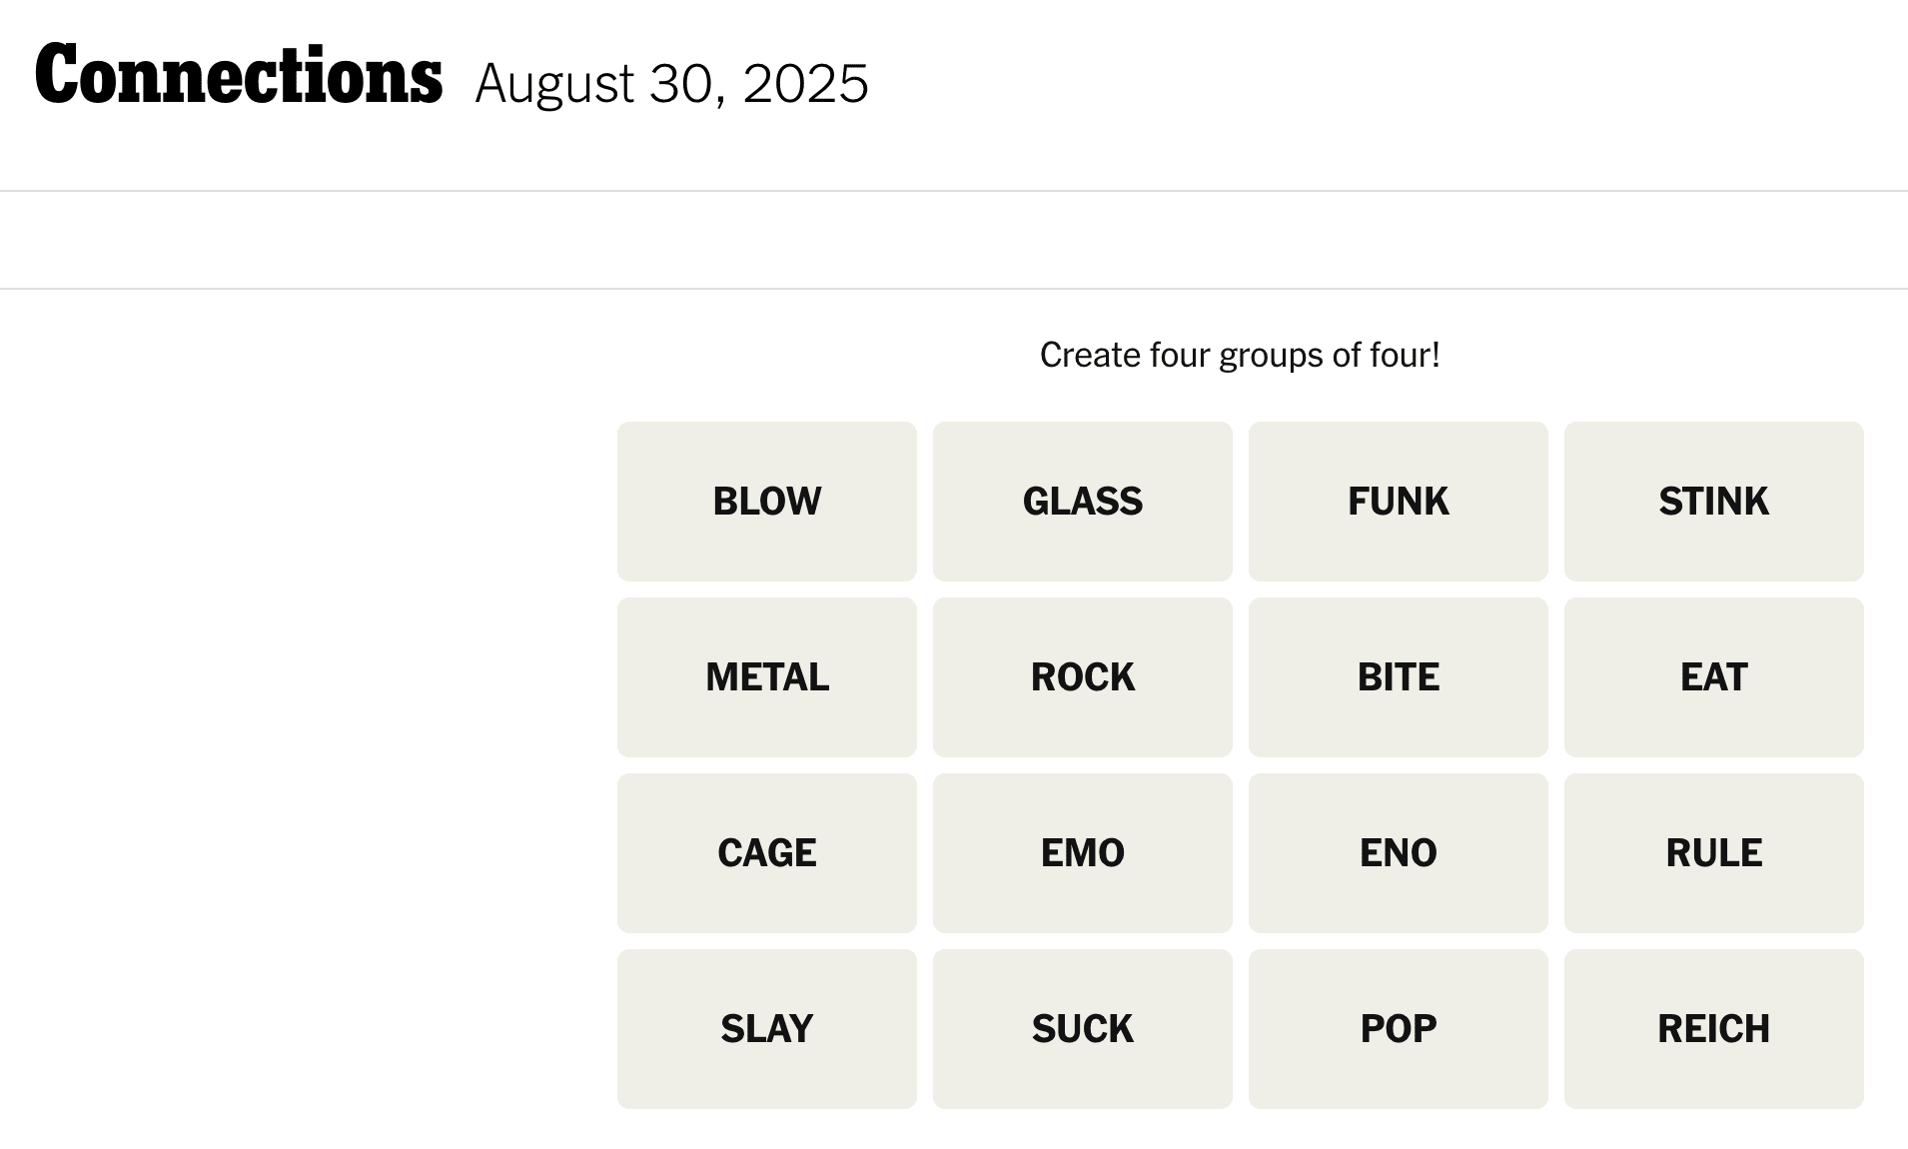Select the EMO tile

coord(1082,852)
